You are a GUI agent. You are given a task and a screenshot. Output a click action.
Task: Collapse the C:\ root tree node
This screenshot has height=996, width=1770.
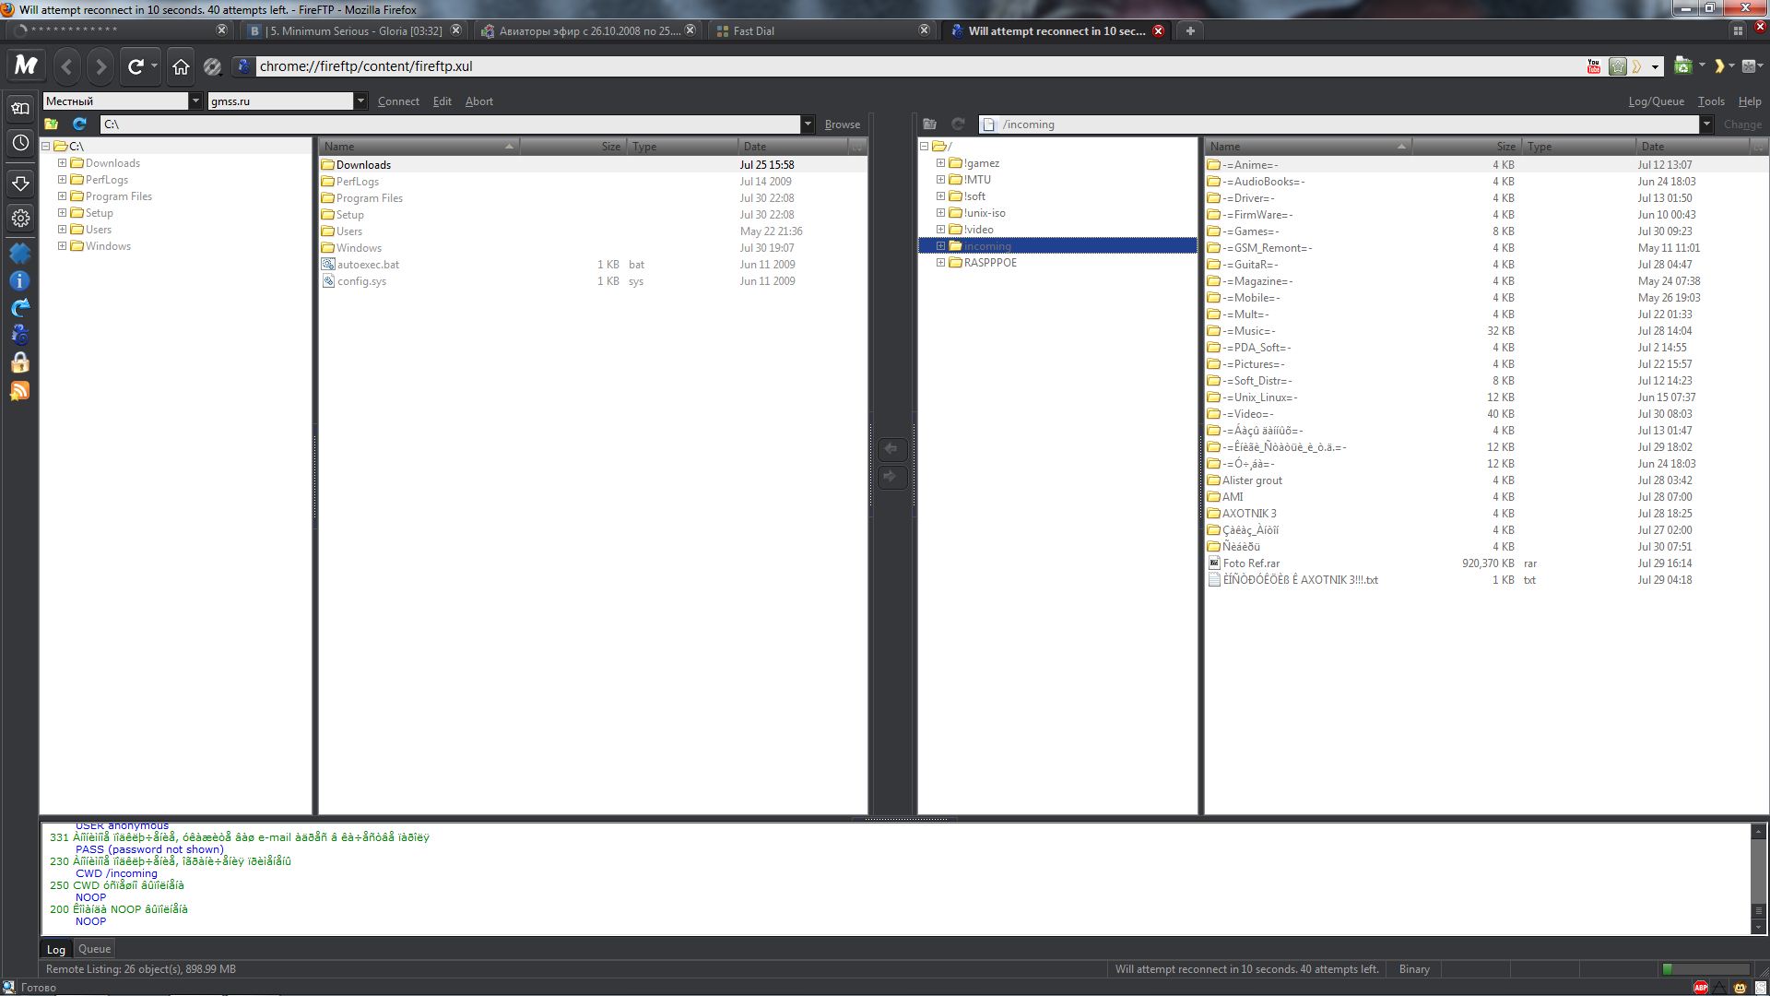46,146
